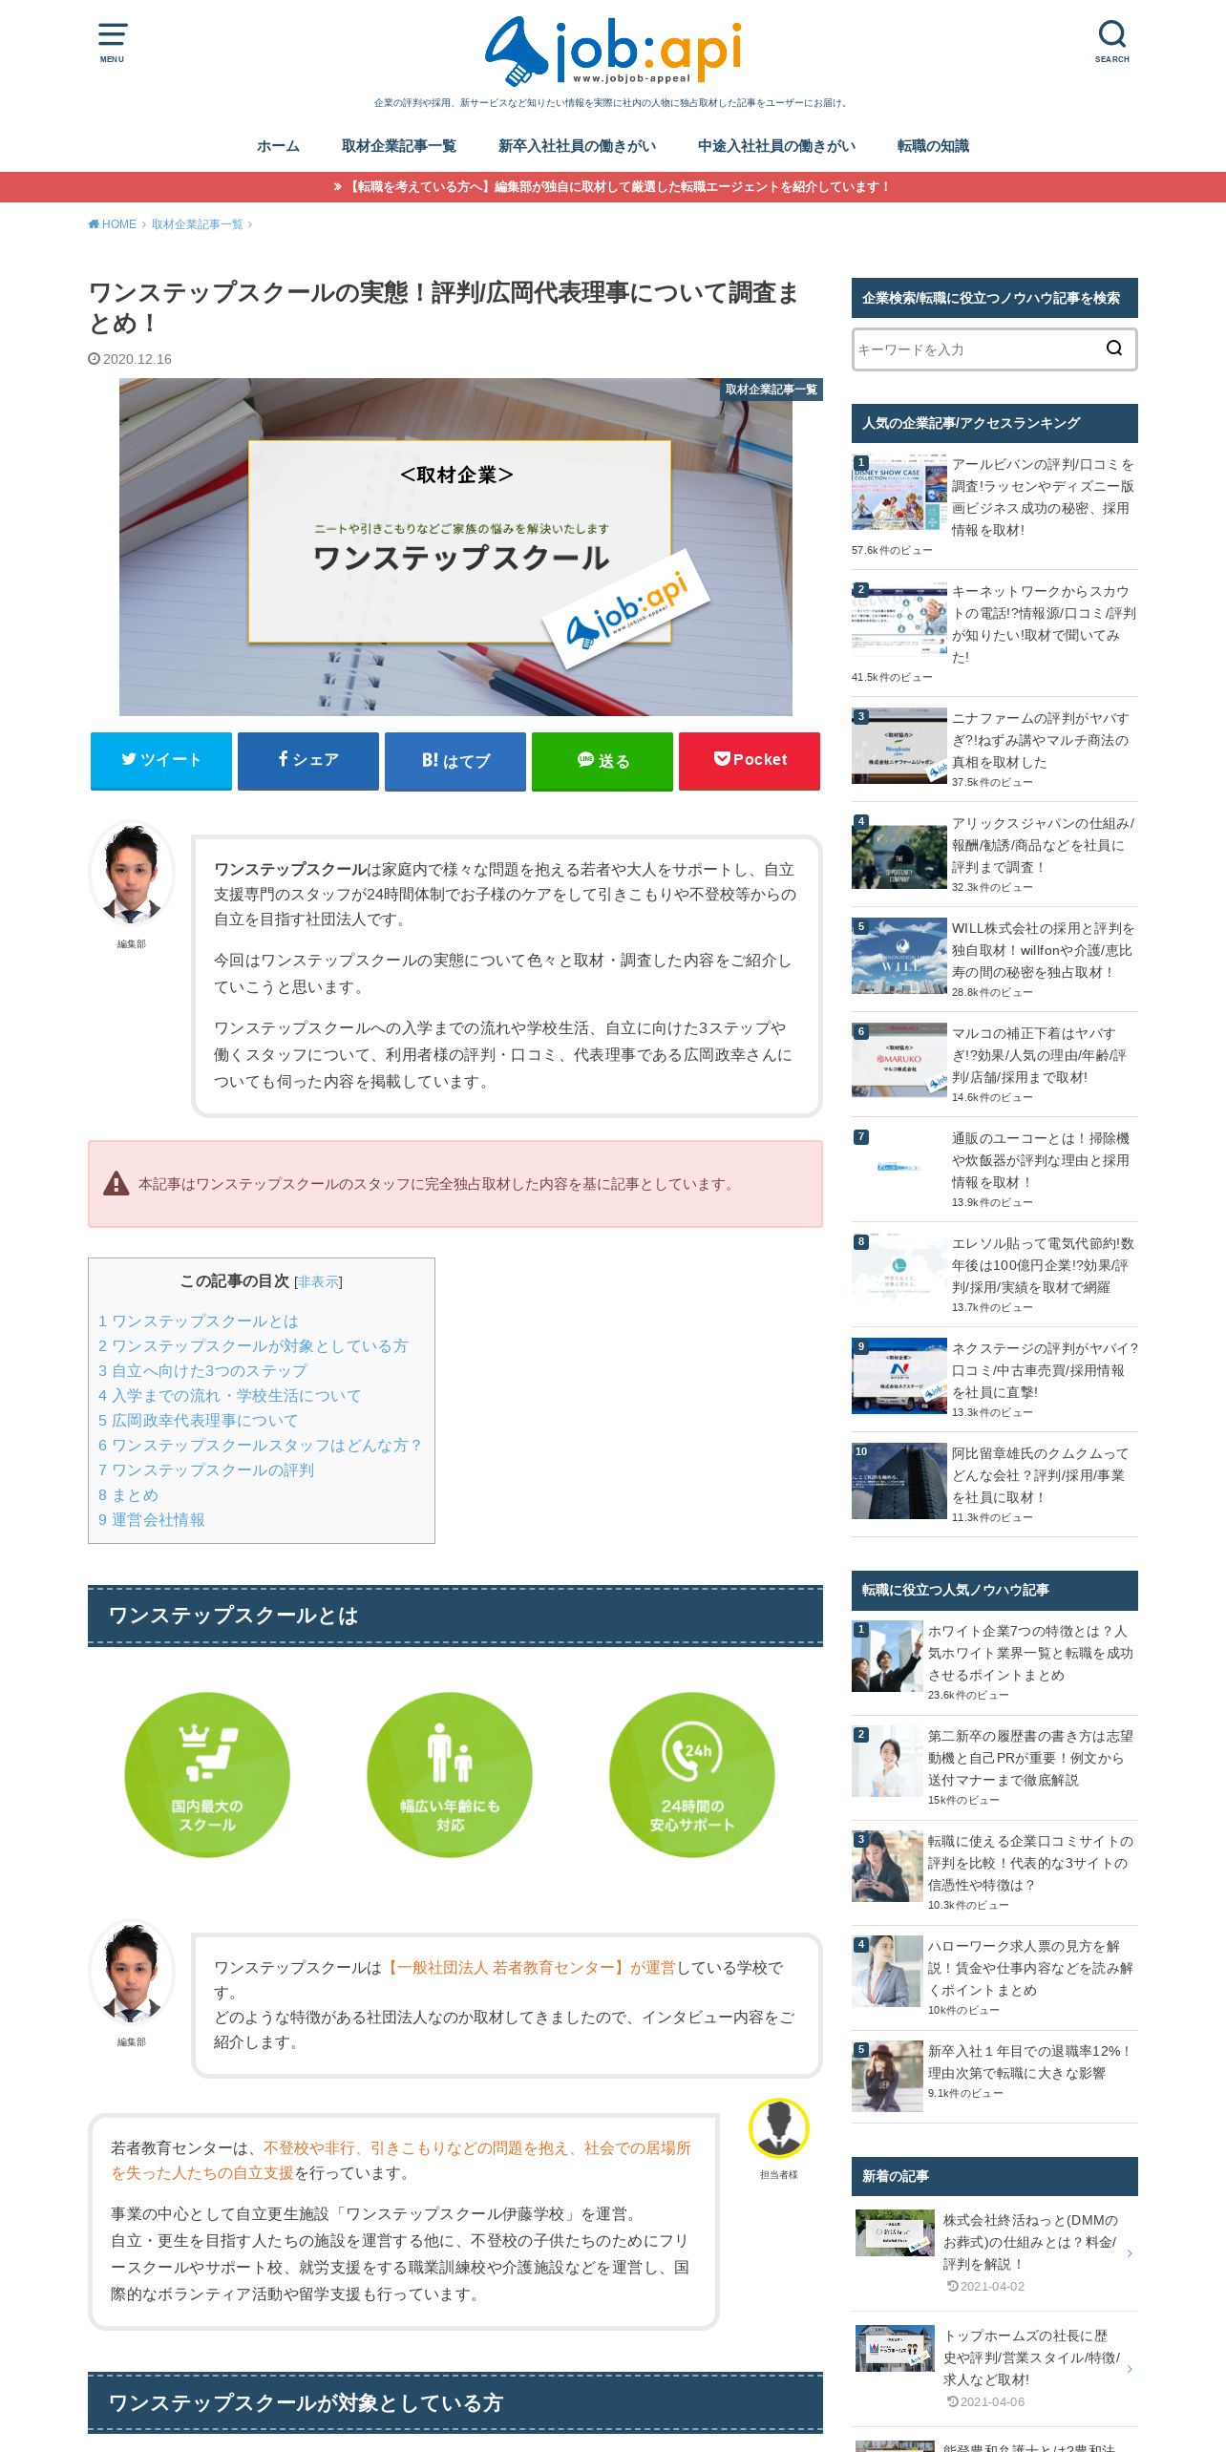The image size is (1226, 2452).
Task: Open ranking 7 通販のユーコー article link
Action: (x=1041, y=1160)
